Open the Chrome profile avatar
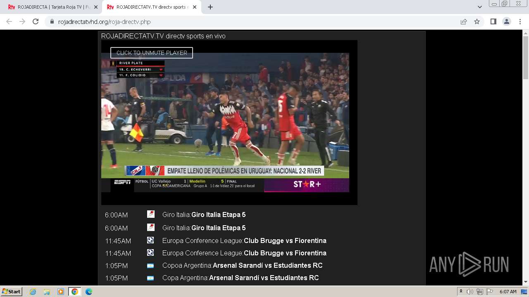Image resolution: width=529 pixels, height=297 pixels. click(507, 21)
